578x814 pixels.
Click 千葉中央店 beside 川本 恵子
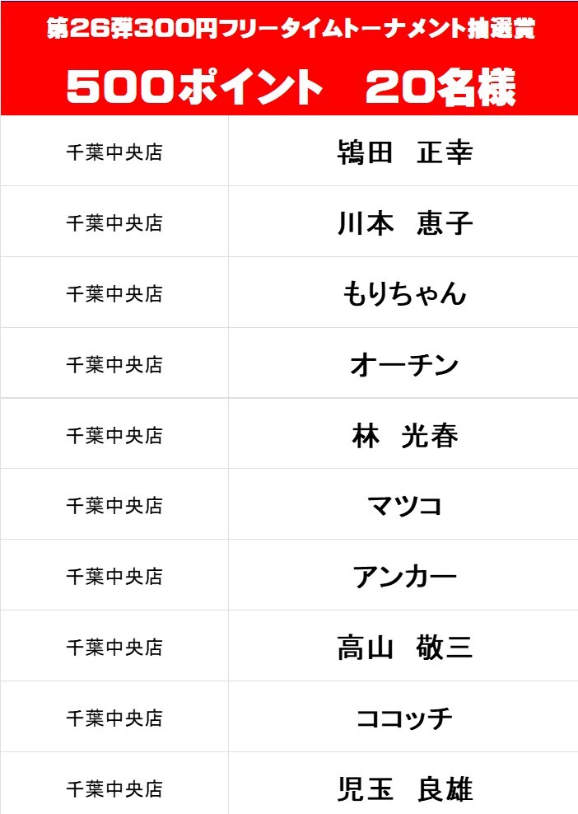tap(114, 223)
